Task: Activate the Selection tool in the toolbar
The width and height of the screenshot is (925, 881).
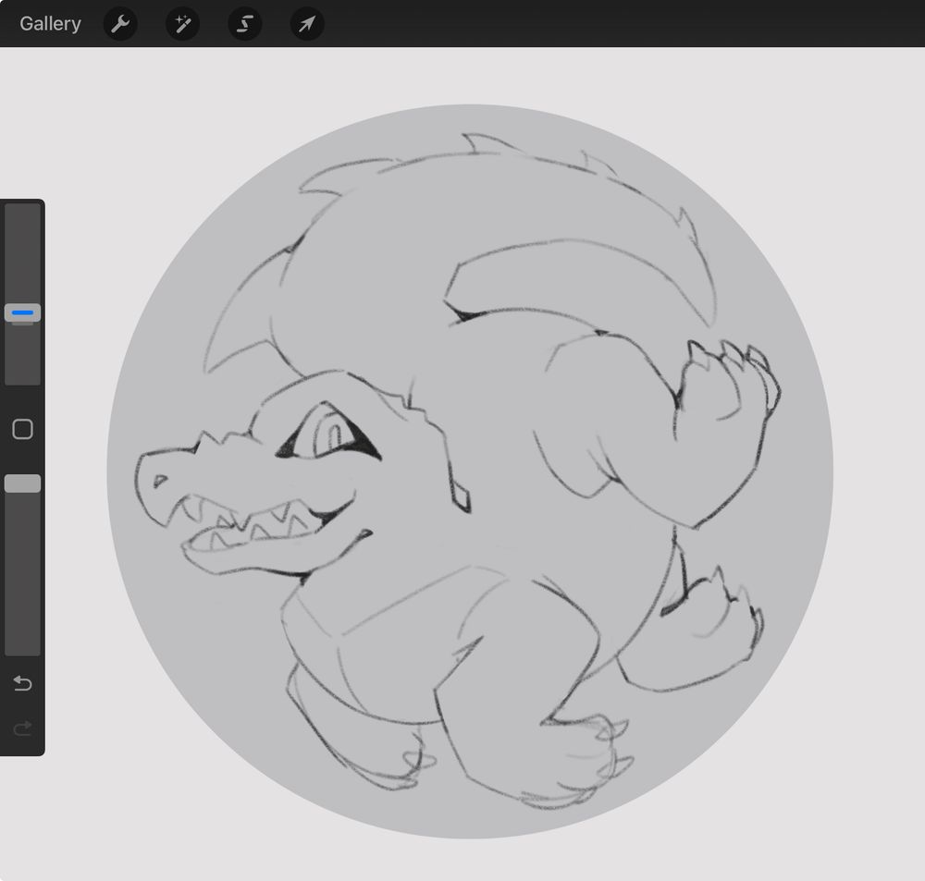Action: click(x=244, y=24)
